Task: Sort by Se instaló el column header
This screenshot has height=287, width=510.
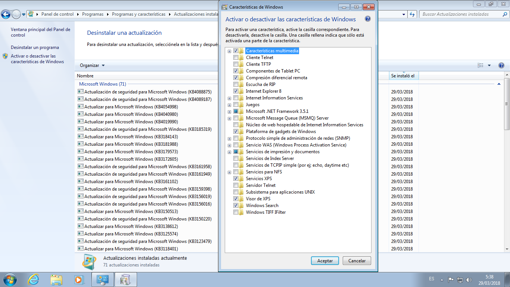Action: coord(404,76)
